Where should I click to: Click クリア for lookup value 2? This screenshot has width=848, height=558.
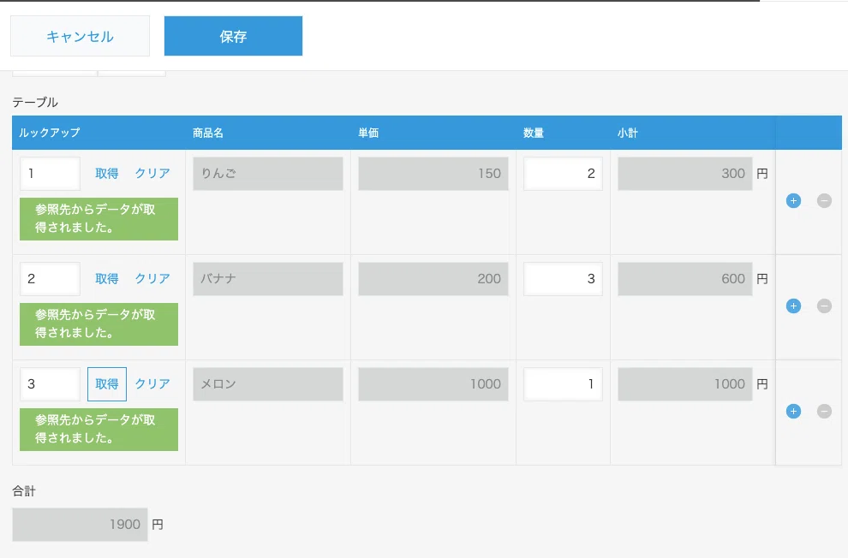tap(152, 279)
